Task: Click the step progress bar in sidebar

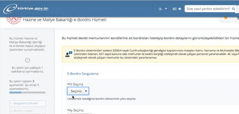Action: click(27, 92)
